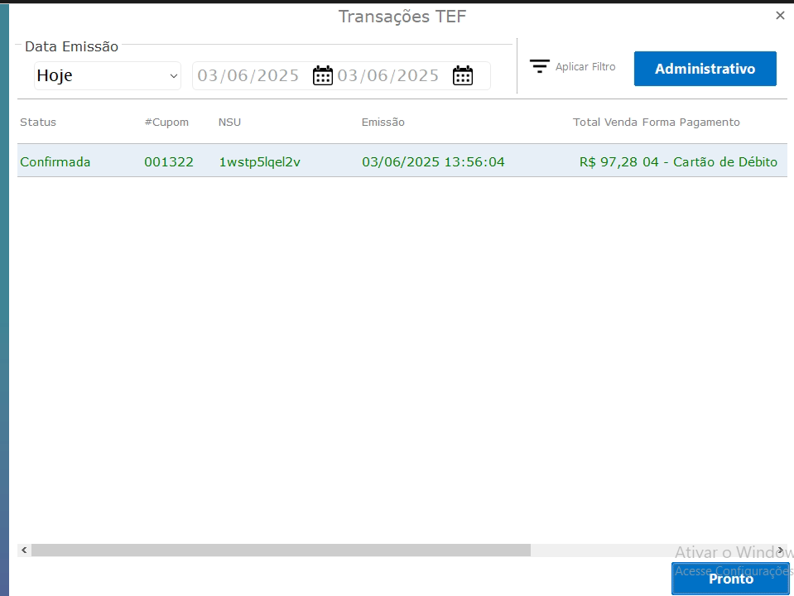Screen dimensions: 794x596
Task: Select the NSU column header
Action: (229, 123)
